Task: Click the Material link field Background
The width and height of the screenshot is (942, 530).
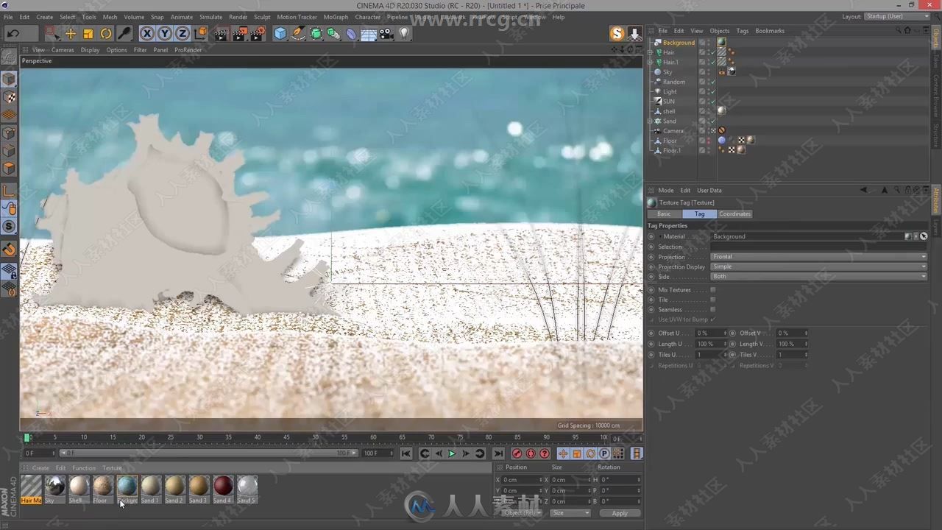Action: (807, 236)
